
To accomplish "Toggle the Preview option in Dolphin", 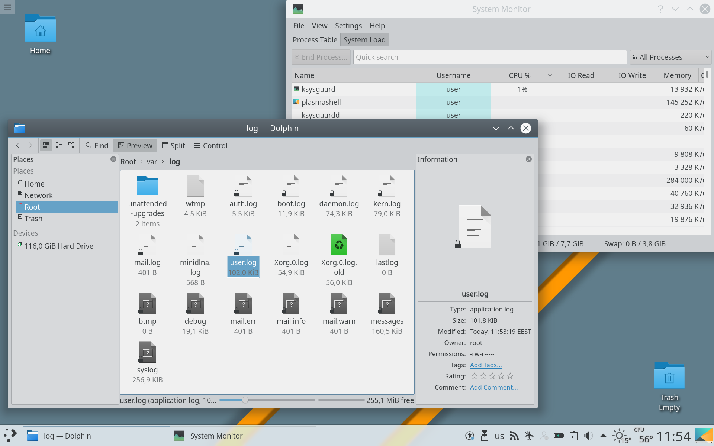I will (x=135, y=145).
